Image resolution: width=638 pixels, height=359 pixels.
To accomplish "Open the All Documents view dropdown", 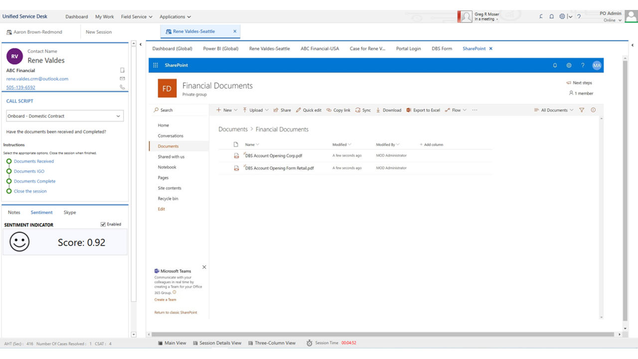I will [554, 110].
